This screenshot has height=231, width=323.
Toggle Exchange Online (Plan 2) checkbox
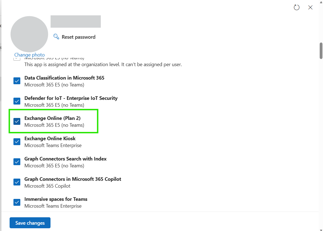click(17, 121)
